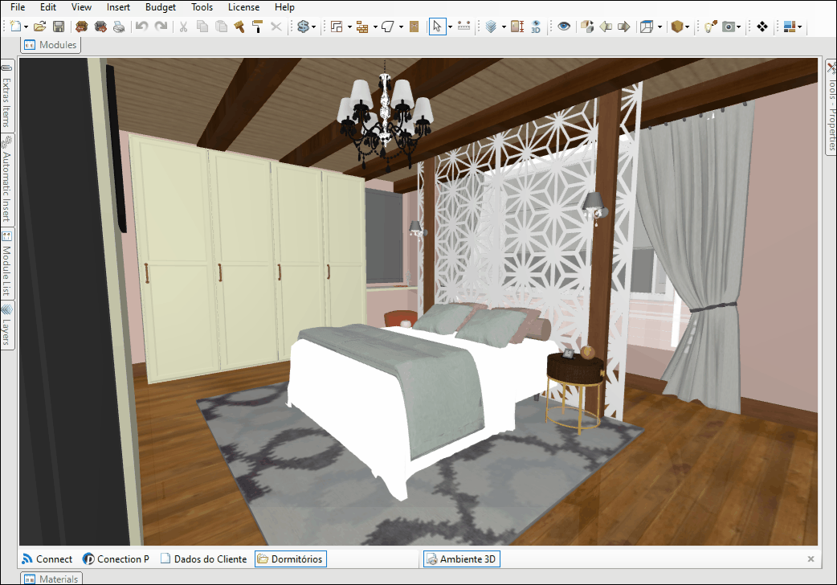The width and height of the screenshot is (837, 585).
Task: Expand the floor plan walls dropdown arrow
Action: [x=349, y=27]
